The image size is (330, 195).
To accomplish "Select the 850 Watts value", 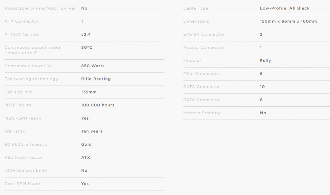I will click(93, 66).
